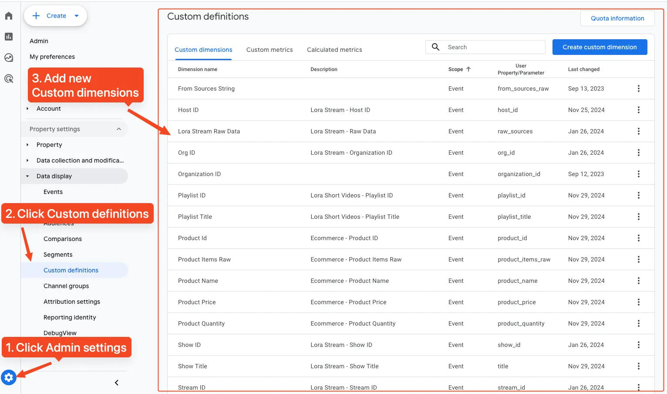Click the playlist_title parameter cell

coord(514,217)
